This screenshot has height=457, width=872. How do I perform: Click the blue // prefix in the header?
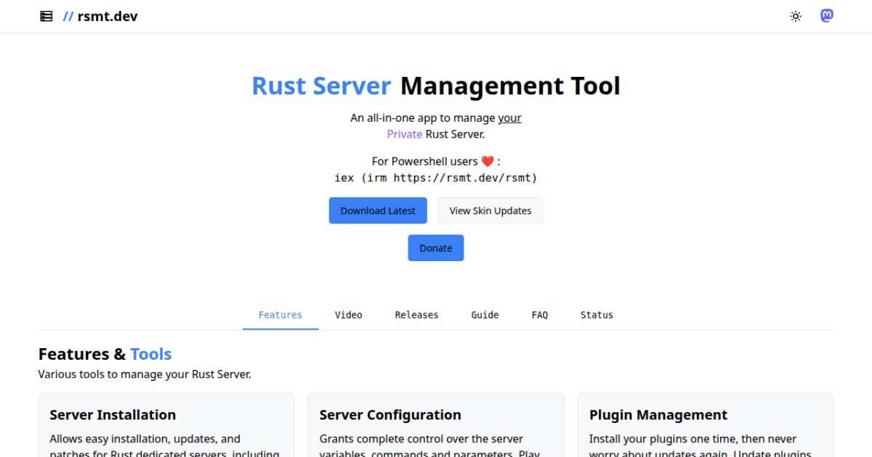69,15
